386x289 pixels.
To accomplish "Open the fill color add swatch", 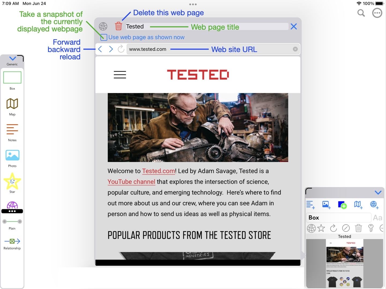I will [x=342, y=205].
